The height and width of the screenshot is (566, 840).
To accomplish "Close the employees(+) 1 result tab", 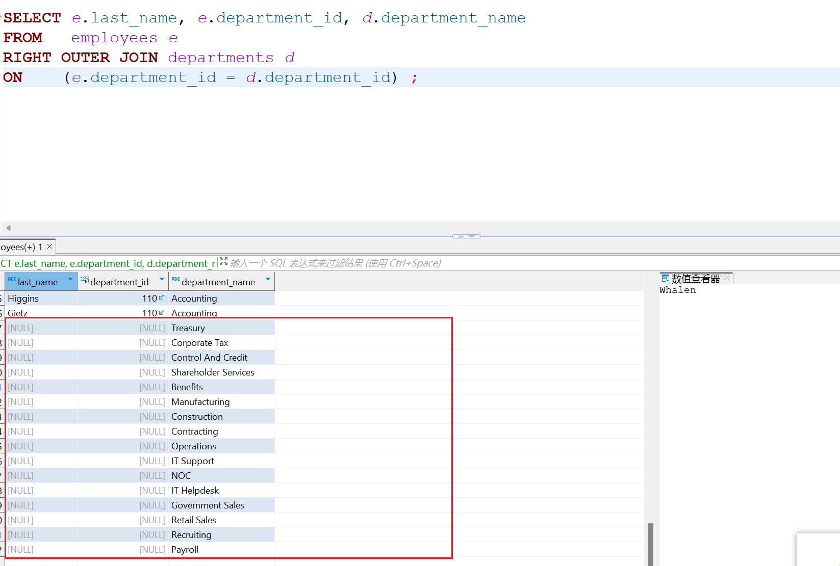I will [49, 247].
